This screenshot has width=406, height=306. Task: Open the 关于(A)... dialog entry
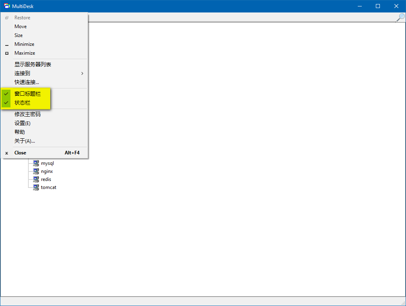(25, 141)
